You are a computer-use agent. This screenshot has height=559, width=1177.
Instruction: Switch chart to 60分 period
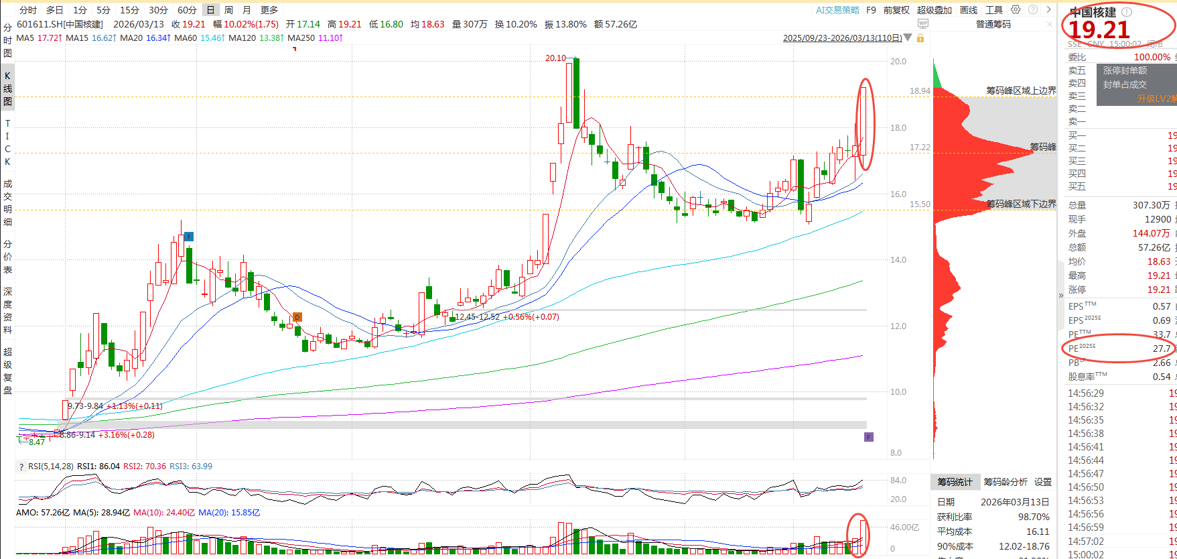pos(187,10)
